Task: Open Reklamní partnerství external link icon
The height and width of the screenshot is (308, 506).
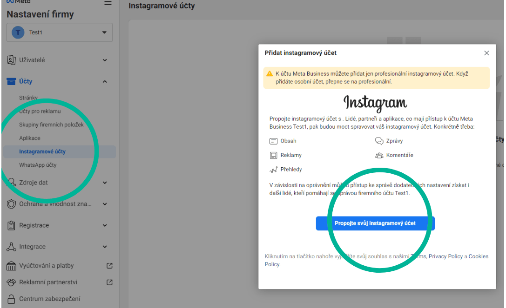Action: pos(109,282)
